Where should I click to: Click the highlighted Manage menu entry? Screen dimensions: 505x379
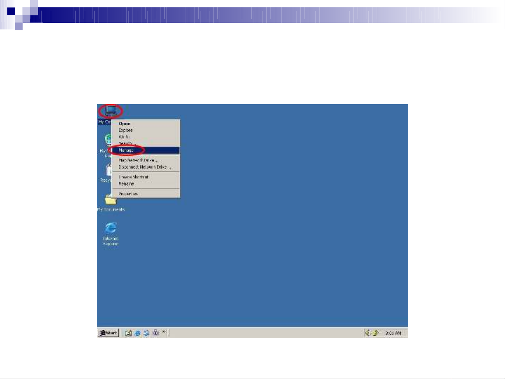(x=126, y=150)
